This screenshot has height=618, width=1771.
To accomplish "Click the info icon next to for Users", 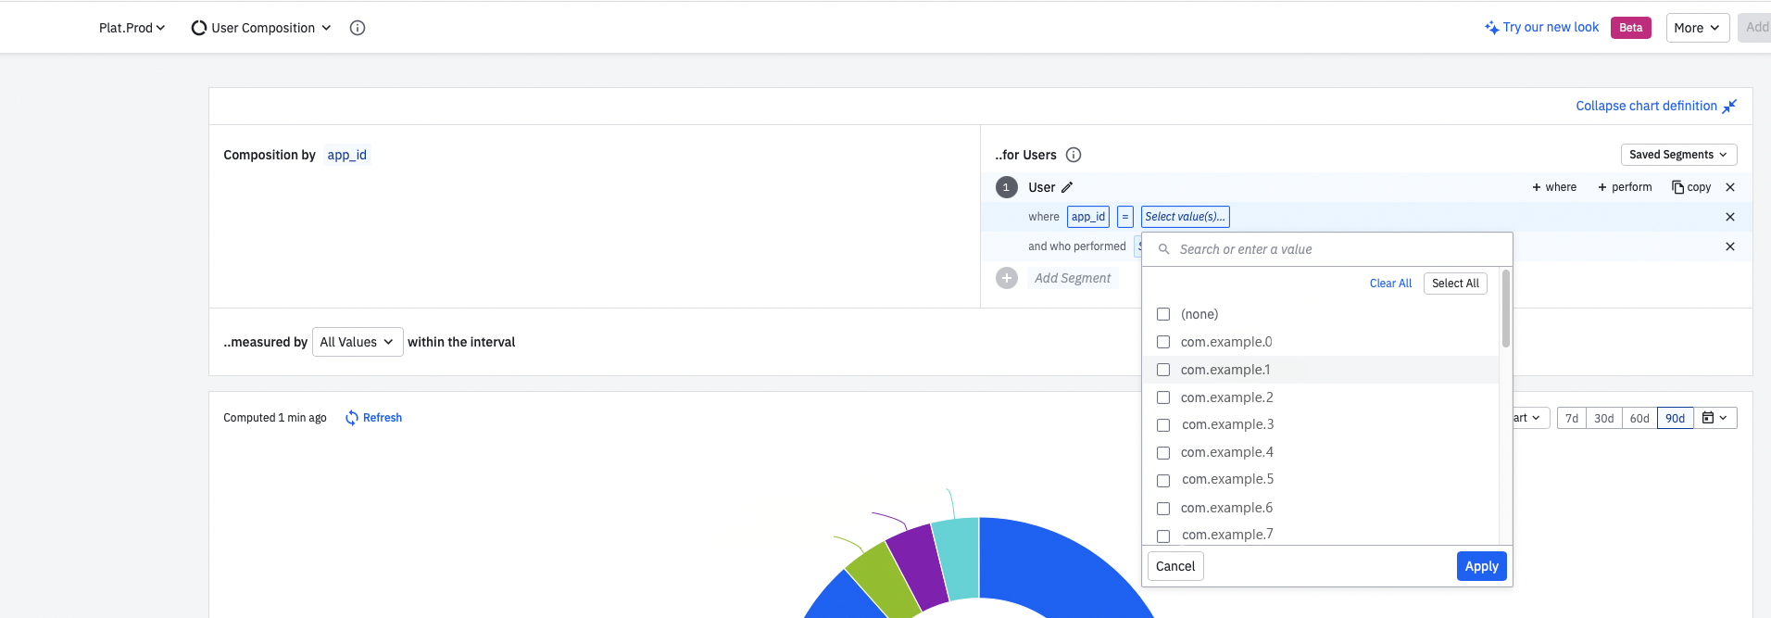I will coord(1074,155).
